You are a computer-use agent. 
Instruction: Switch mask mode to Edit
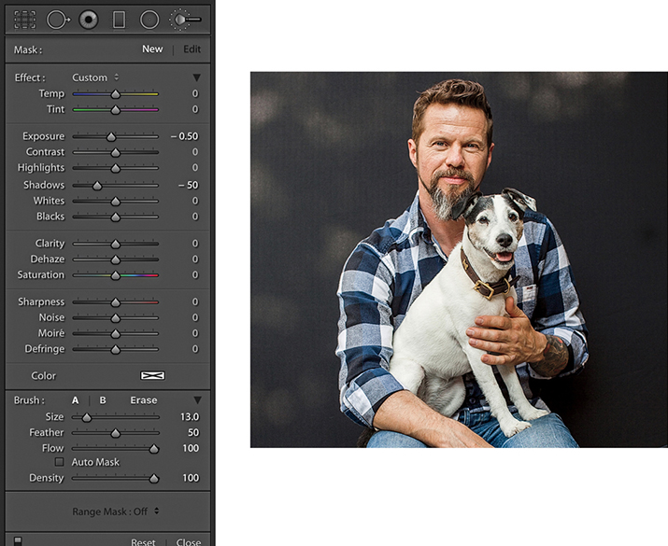tap(192, 49)
